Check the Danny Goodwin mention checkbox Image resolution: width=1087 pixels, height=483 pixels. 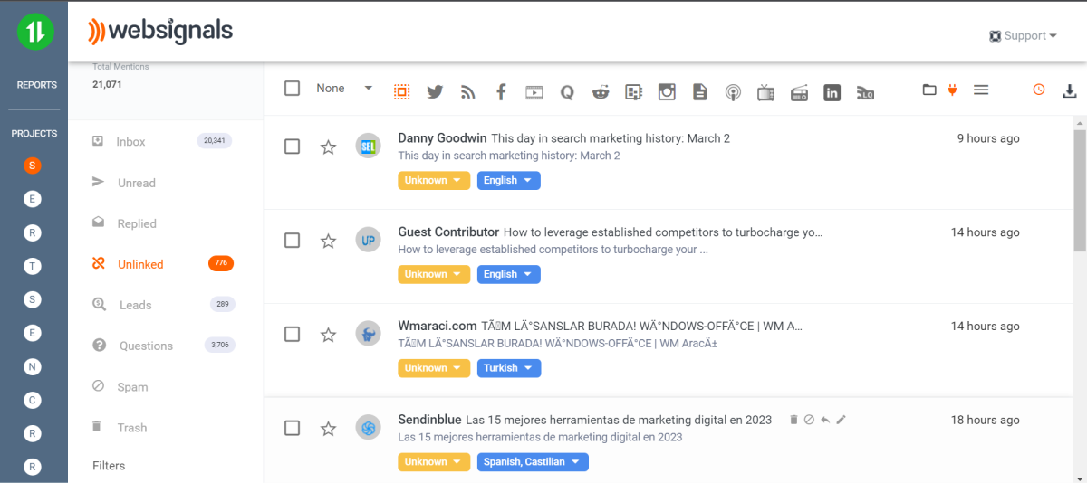coord(292,147)
